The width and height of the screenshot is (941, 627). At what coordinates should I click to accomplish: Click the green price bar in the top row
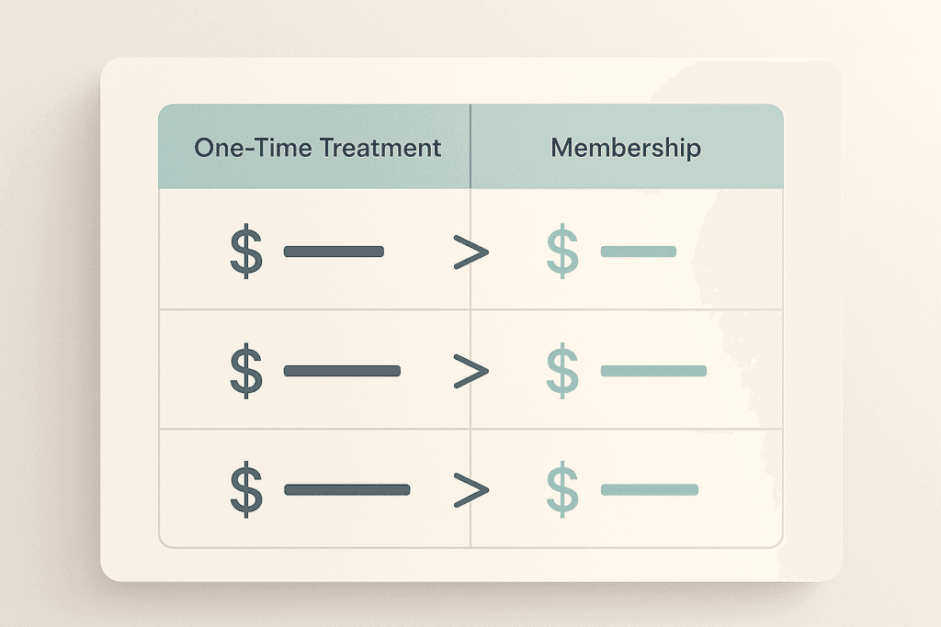pos(638,252)
